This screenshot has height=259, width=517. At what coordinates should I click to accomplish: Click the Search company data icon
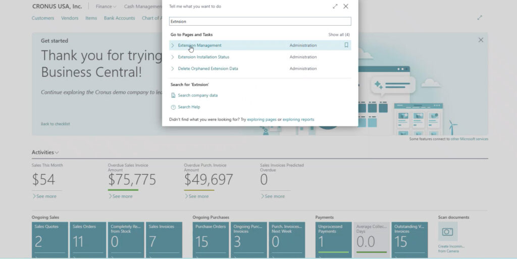pyautogui.click(x=173, y=95)
